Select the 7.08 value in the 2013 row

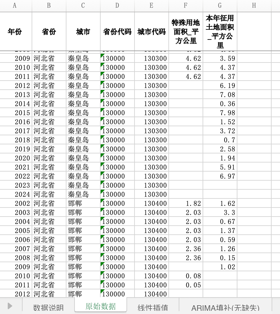220,95
